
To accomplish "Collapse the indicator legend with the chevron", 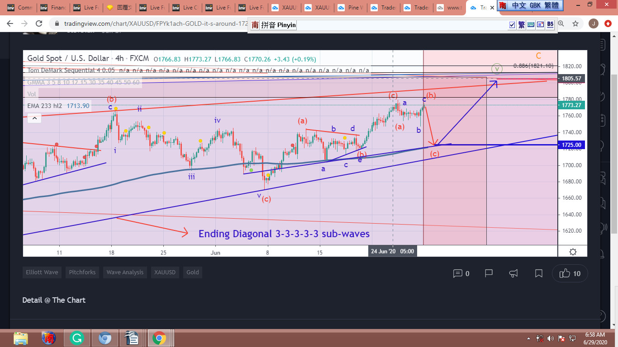I will tap(34, 118).
